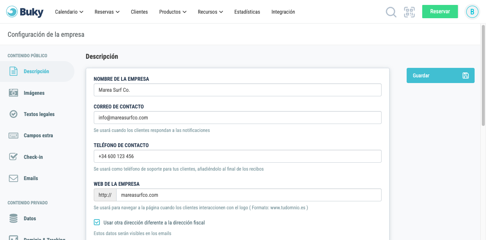The image size is (486, 240).
Task: Click the Check-in checkbox icon
Action: tap(13, 157)
